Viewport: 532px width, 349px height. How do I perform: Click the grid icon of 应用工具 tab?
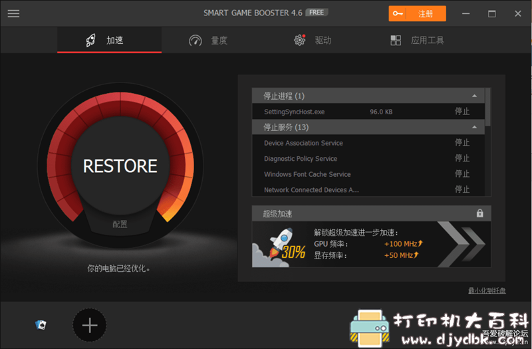(396, 41)
